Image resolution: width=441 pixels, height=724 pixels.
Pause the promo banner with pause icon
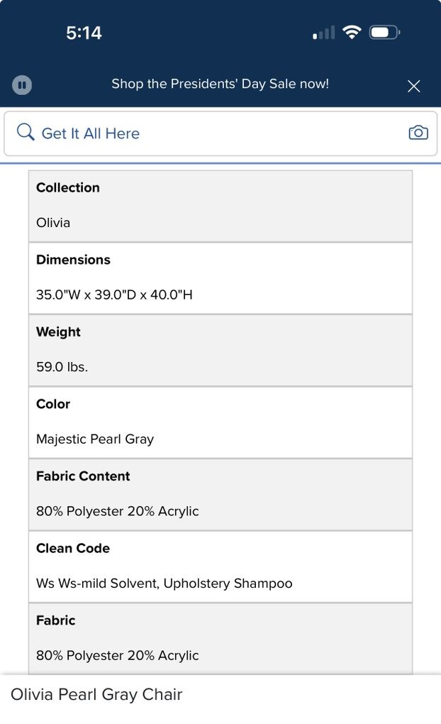point(22,85)
